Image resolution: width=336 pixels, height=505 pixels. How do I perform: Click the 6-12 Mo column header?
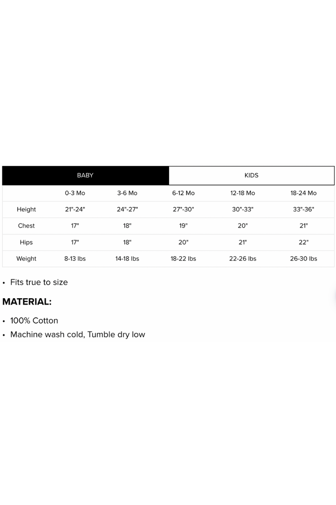coord(183,193)
